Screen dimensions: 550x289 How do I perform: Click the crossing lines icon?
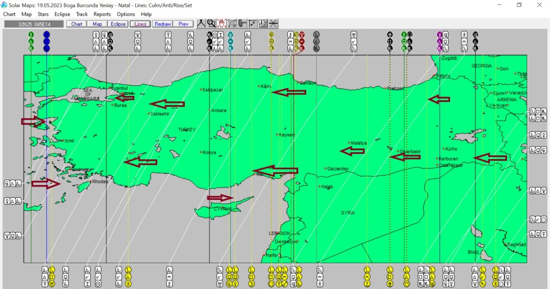pyautogui.click(x=273, y=24)
